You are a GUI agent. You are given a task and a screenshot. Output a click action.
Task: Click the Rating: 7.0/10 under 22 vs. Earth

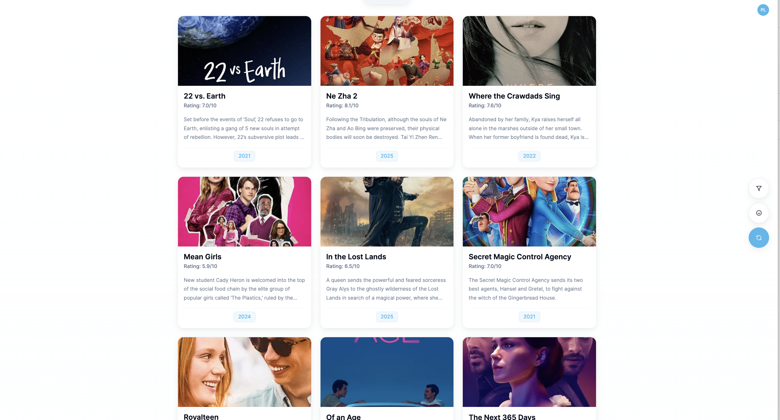[x=200, y=106]
